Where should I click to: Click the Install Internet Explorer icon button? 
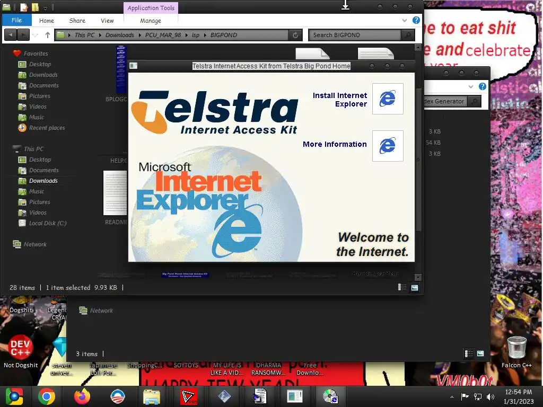388,99
